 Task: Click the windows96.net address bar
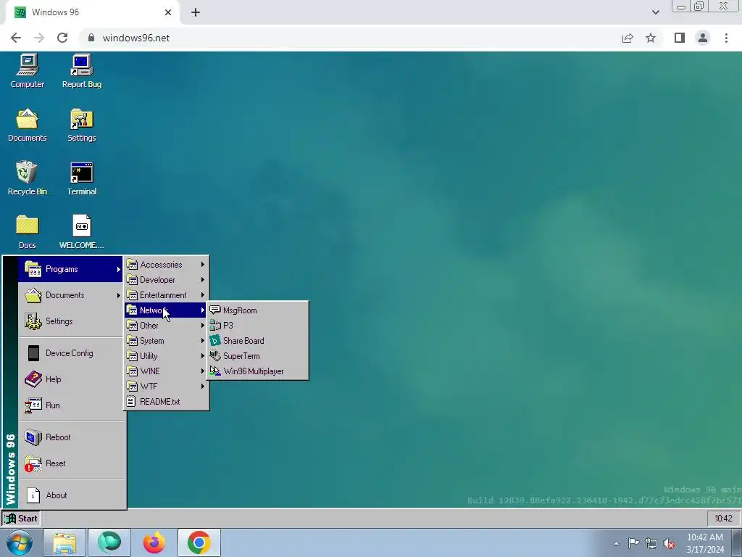click(x=350, y=38)
